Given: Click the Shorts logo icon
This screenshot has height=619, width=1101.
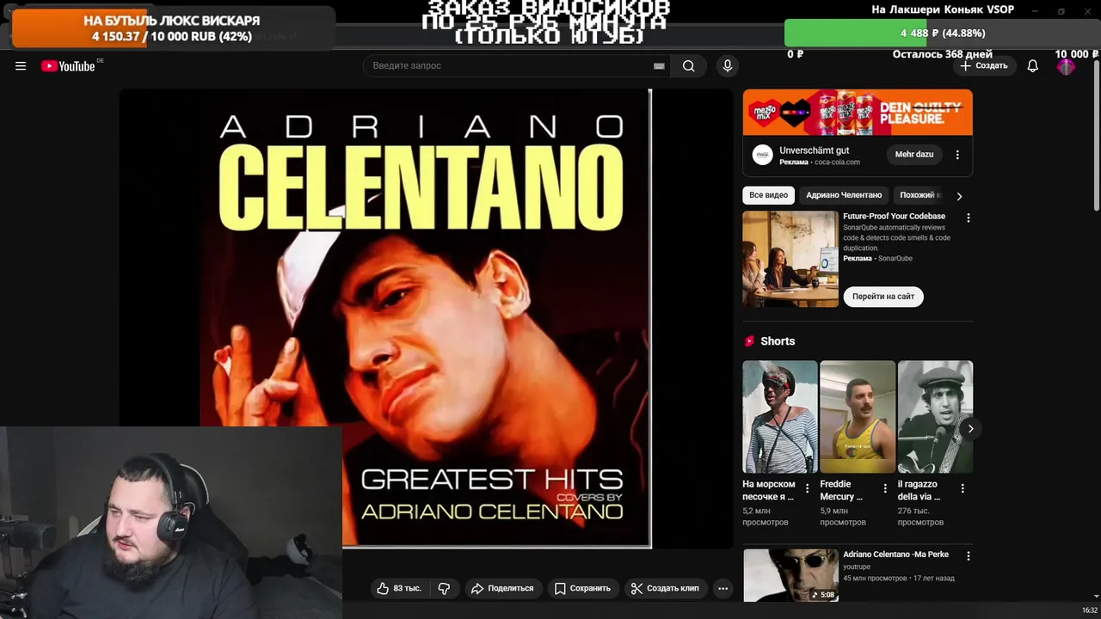Looking at the screenshot, I should point(749,341).
